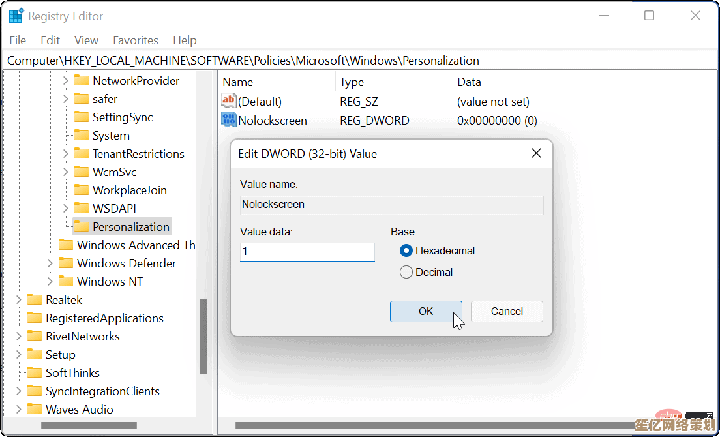
Task: Expand the RivetNetworks key
Action: pos(19,337)
